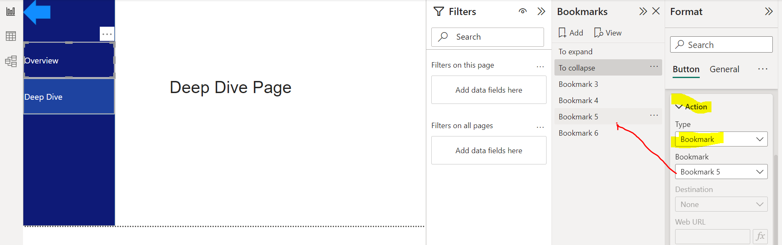Click the Format pane search box
Screen dimensions: 782x245
coord(721,45)
